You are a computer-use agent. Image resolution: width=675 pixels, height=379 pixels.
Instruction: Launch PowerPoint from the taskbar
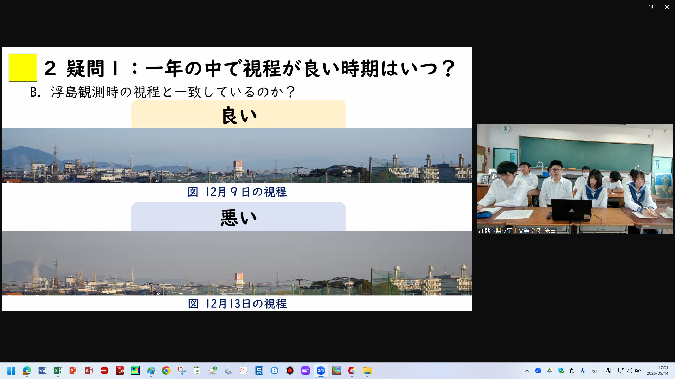click(x=73, y=371)
